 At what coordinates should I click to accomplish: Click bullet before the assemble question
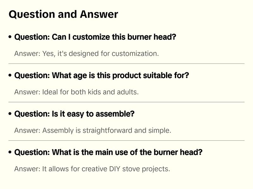tap(10, 114)
